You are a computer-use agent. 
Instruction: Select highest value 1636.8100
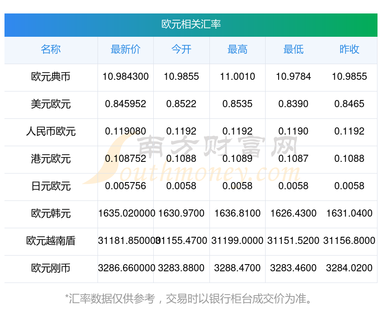pyautogui.click(x=237, y=213)
